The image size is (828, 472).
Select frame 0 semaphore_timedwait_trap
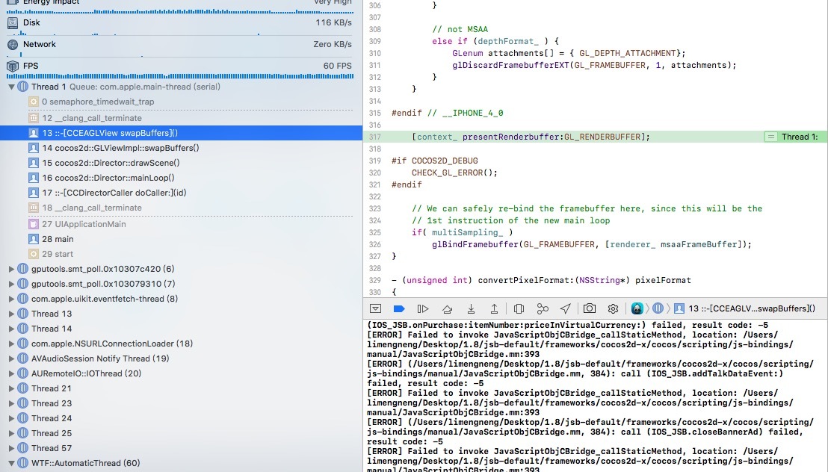click(x=181, y=102)
